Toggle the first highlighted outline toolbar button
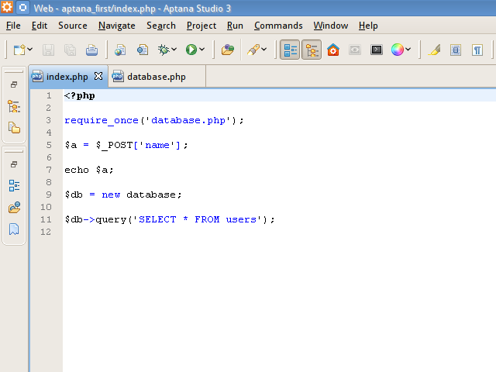Screen dimensions: 496x372 291,50
